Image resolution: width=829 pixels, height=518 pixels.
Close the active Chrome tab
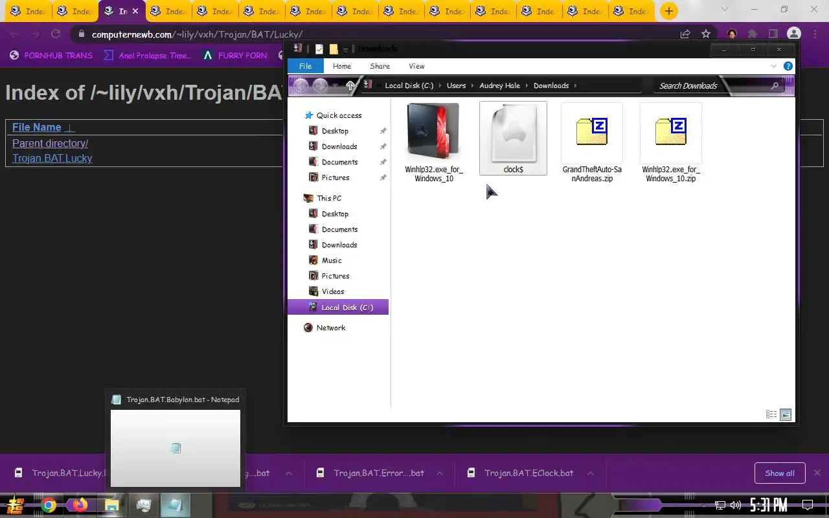[135, 11]
